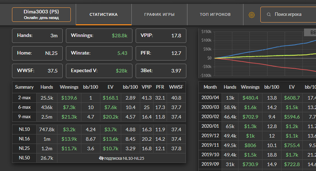
Task: Click $806 winnings for 2019/11
Action: 250,145
